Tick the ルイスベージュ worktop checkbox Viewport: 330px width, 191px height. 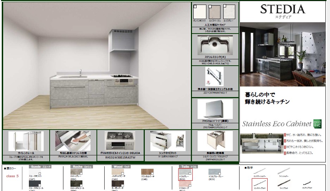pyautogui.click(x=211, y=6)
